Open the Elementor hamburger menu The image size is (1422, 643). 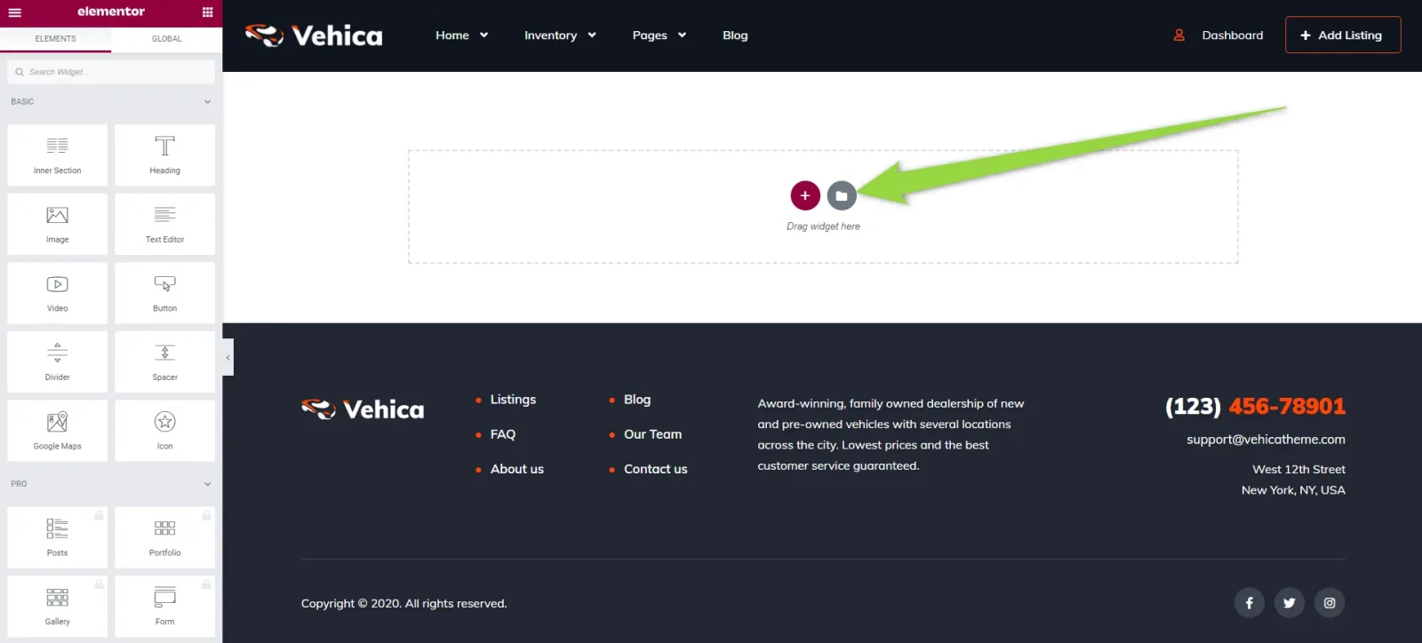tap(15, 12)
